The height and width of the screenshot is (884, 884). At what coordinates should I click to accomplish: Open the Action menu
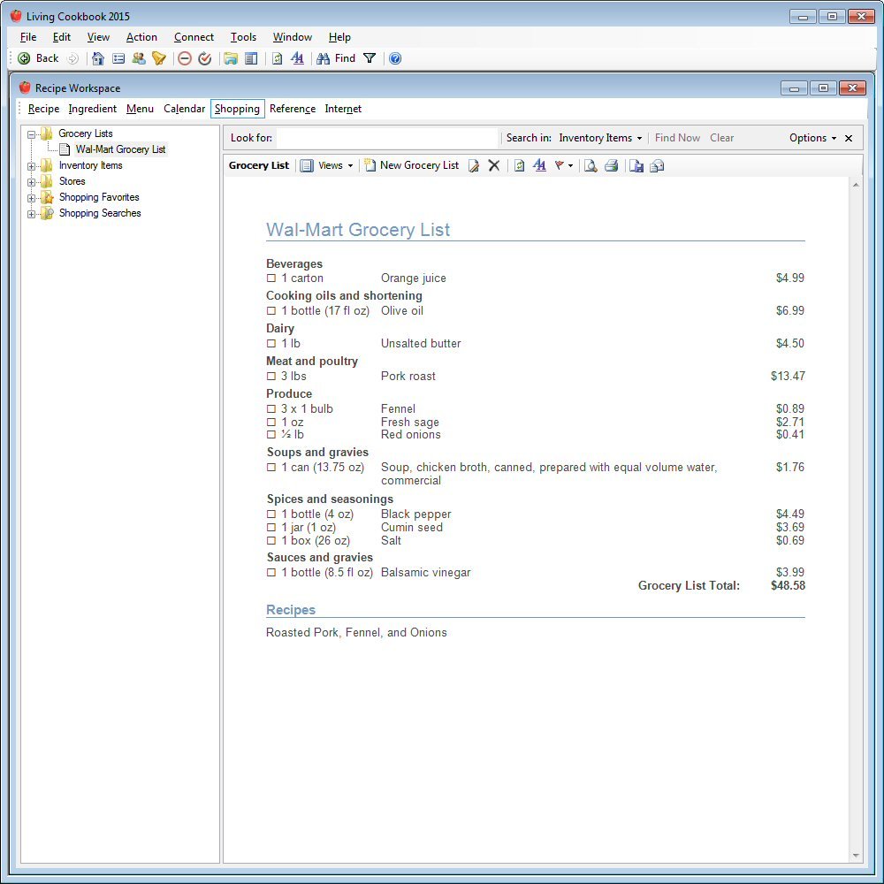click(141, 36)
